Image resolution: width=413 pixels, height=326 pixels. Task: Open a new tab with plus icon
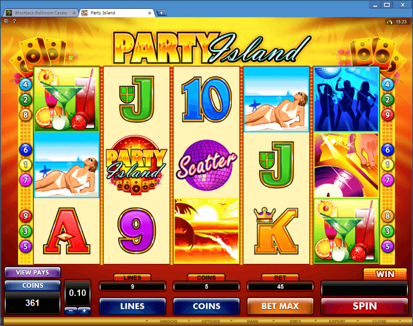[161, 13]
